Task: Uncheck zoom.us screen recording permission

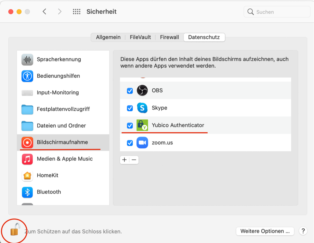Action: 130,143
